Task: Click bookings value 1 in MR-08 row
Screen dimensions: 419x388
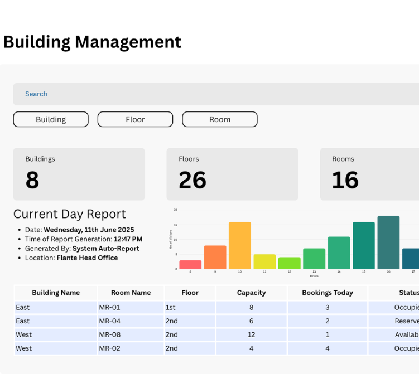Action: click(x=328, y=334)
